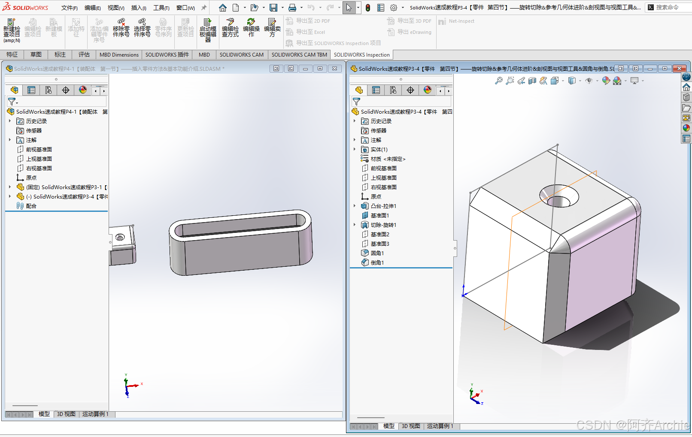Pin the menu bar with the pushpin
The width and height of the screenshot is (692, 437).
click(x=204, y=8)
